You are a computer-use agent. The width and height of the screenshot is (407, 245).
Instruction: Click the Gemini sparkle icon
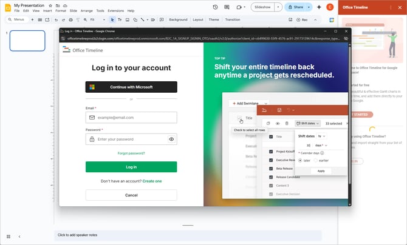click(x=319, y=7)
